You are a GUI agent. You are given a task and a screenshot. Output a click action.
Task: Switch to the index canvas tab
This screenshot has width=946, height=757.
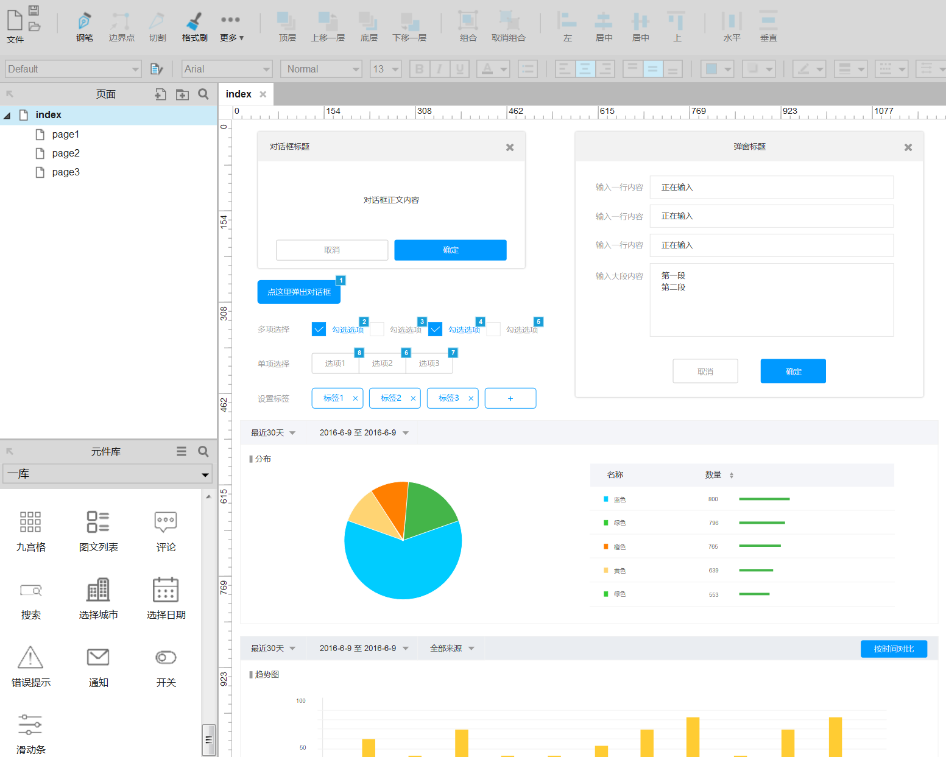tap(238, 94)
